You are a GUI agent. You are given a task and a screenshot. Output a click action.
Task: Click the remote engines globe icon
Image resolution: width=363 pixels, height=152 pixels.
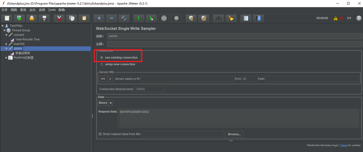coord(359,18)
